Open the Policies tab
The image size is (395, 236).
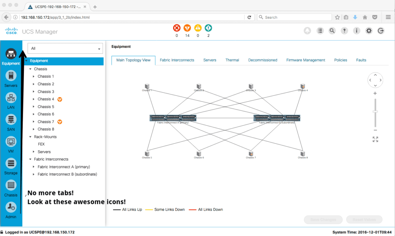[341, 60]
